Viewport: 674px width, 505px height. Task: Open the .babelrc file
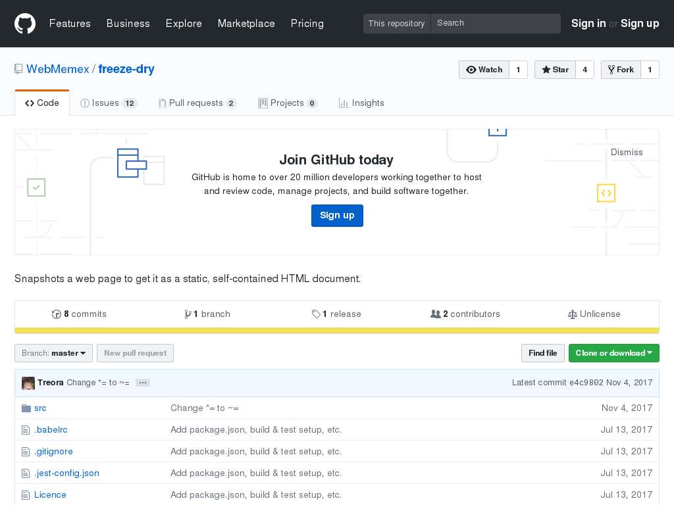point(51,430)
